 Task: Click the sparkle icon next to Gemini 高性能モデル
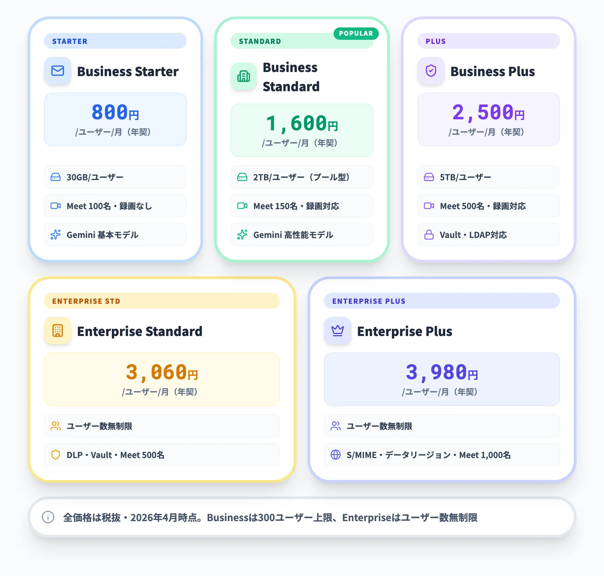click(242, 235)
